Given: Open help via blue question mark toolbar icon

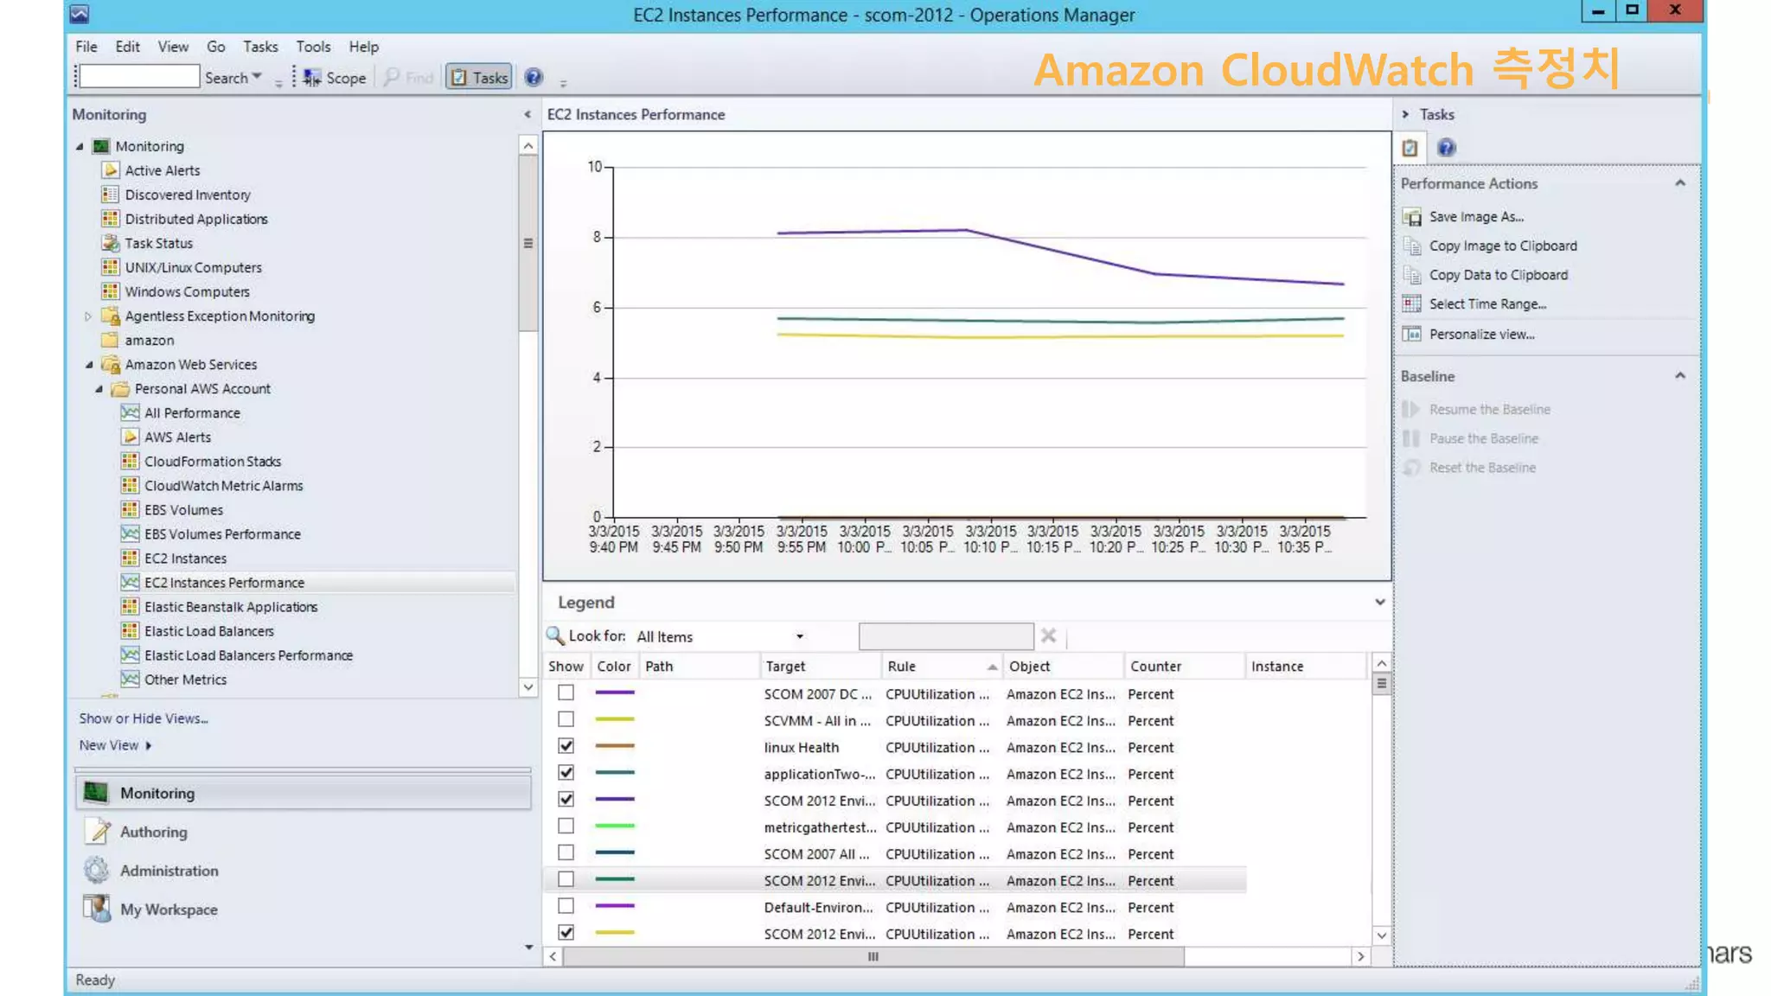Looking at the screenshot, I should point(534,78).
